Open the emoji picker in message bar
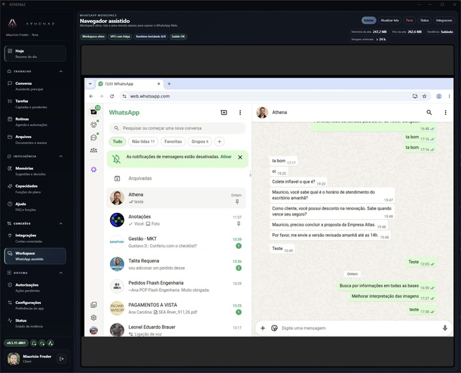Screen dimensions: 461x373 274,328
